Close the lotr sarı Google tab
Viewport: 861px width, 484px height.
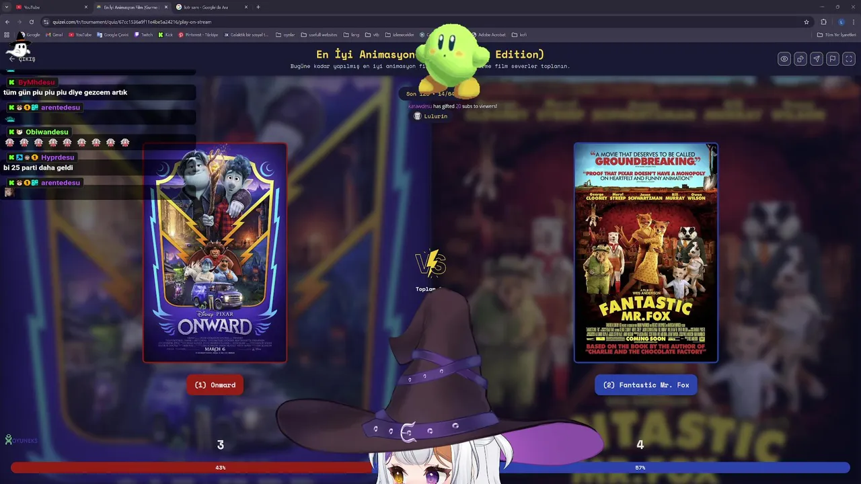tap(246, 7)
